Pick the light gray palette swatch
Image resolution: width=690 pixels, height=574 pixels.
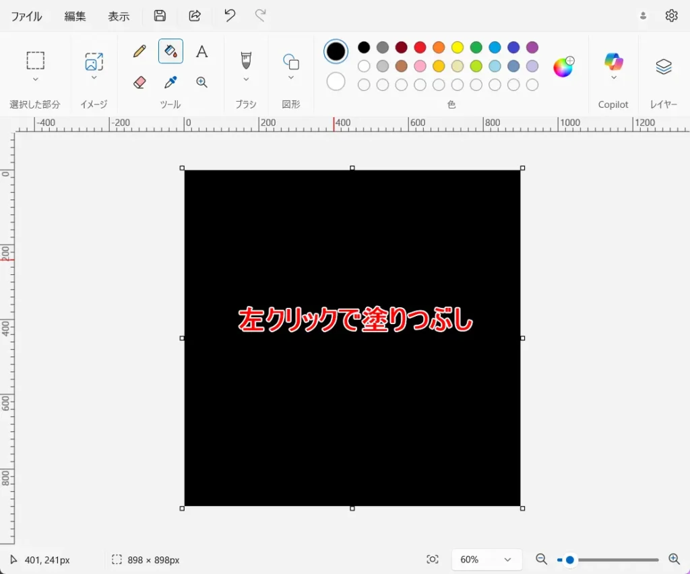point(383,66)
